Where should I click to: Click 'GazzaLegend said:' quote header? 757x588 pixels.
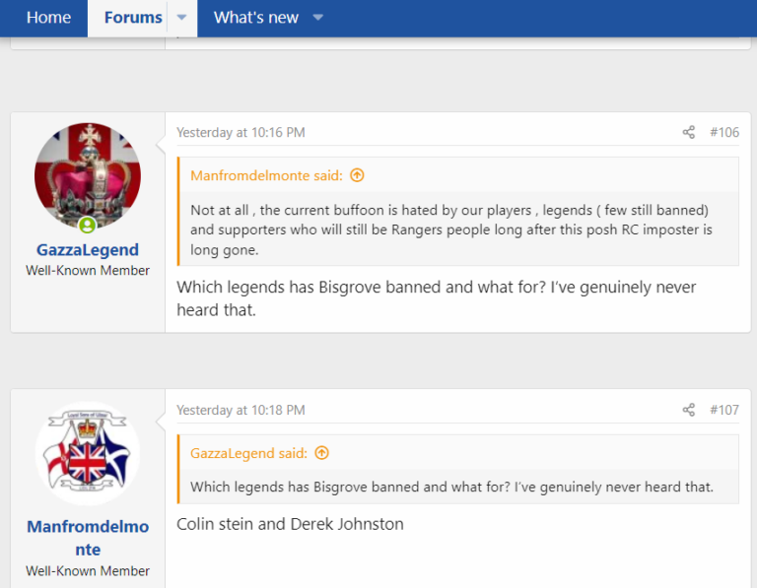[248, 453]
